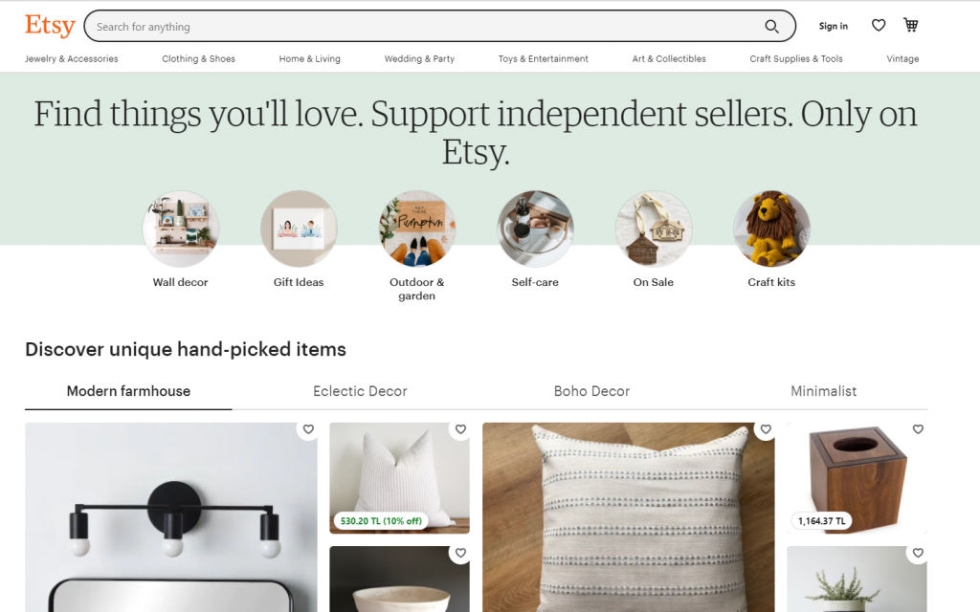Image resolution: width=980 pixels, height=612 pixels.
Task: Open the favorites heart icon in header
Action: [878, 25]
